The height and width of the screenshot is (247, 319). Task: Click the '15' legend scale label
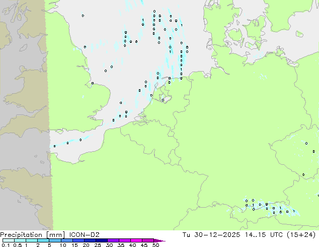pos(74,245)
